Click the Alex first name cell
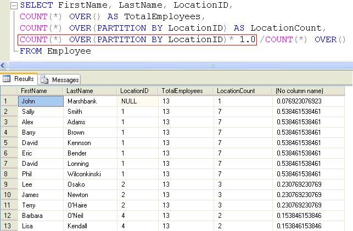353x231 pixels. [41, 122]
